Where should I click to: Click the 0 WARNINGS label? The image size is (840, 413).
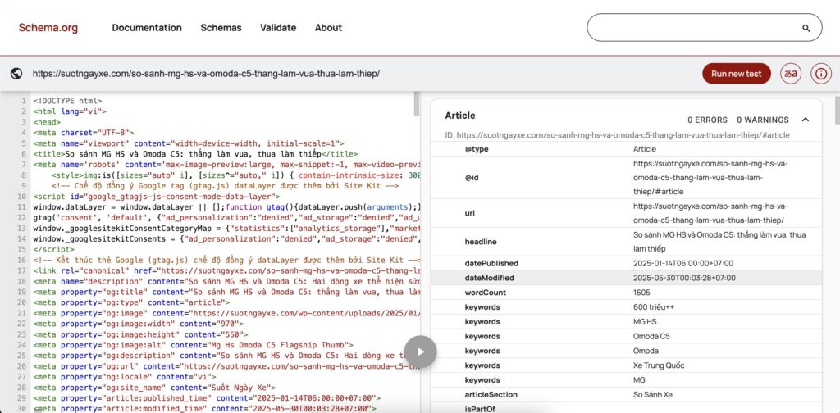[x=763, y=120]
